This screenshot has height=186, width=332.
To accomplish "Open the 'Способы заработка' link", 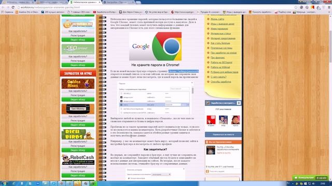I will tap(221, 82).
